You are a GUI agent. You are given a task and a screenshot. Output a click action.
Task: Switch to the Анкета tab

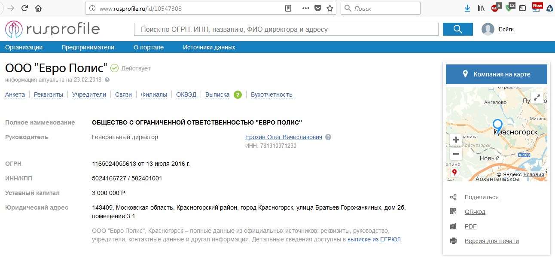(15, 94)
